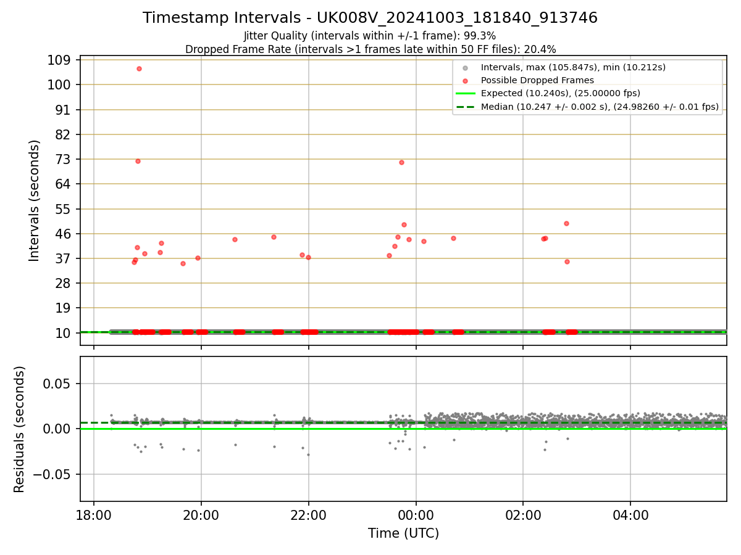Screen dimensions: 741x555
Task: Click the 'Intervals, max (105.847s)' legend entry
Action: click(x=573, y=67)
